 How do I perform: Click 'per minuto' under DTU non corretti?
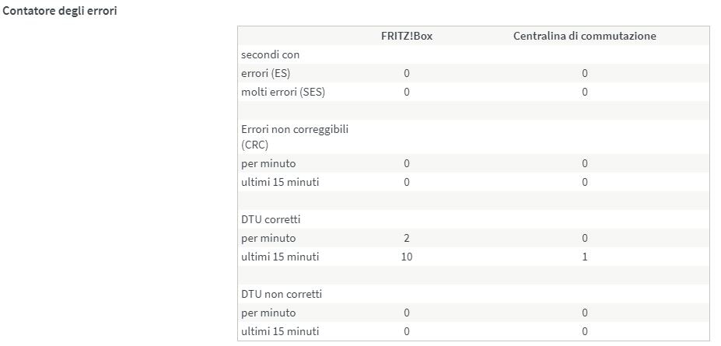coord(268,313)
